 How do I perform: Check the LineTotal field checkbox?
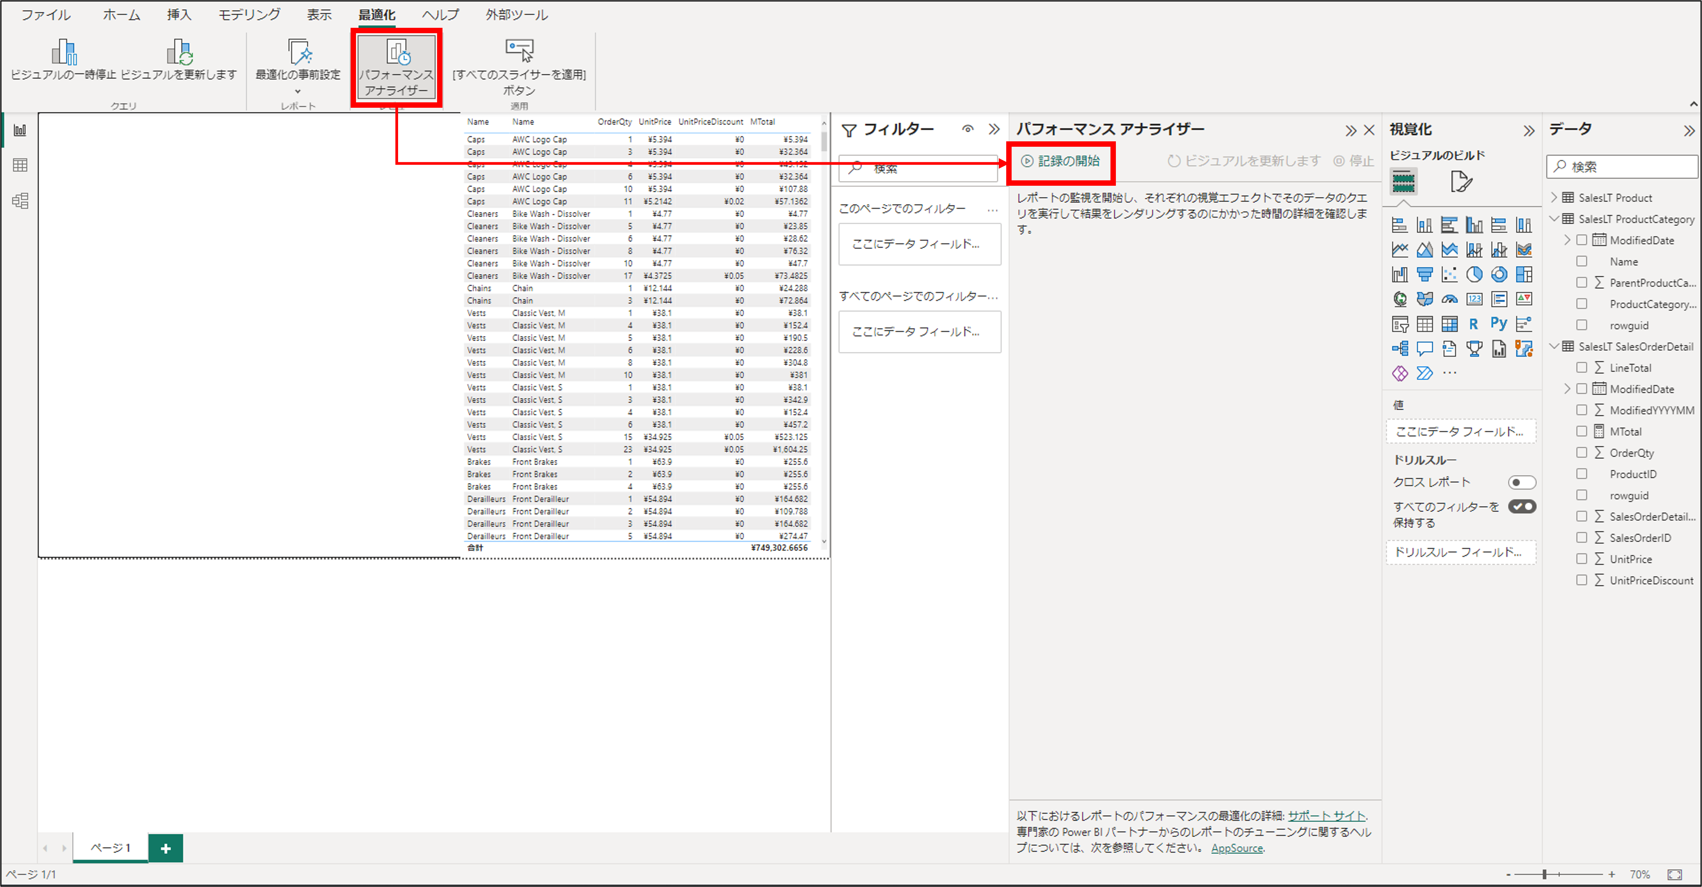point(1582,368)
